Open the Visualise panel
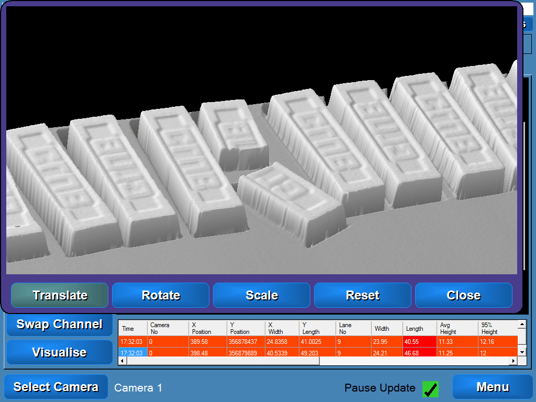The image size is (536, 402). [59, 352]
